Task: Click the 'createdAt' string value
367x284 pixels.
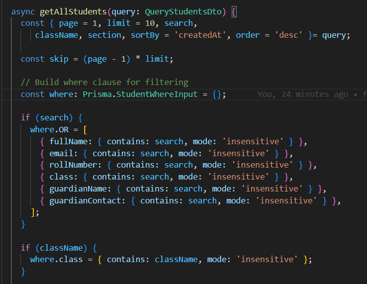Action: point(200,35)
